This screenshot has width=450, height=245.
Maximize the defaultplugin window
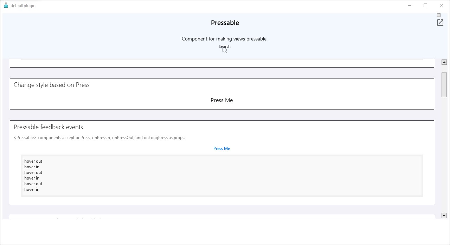point(425,5)
